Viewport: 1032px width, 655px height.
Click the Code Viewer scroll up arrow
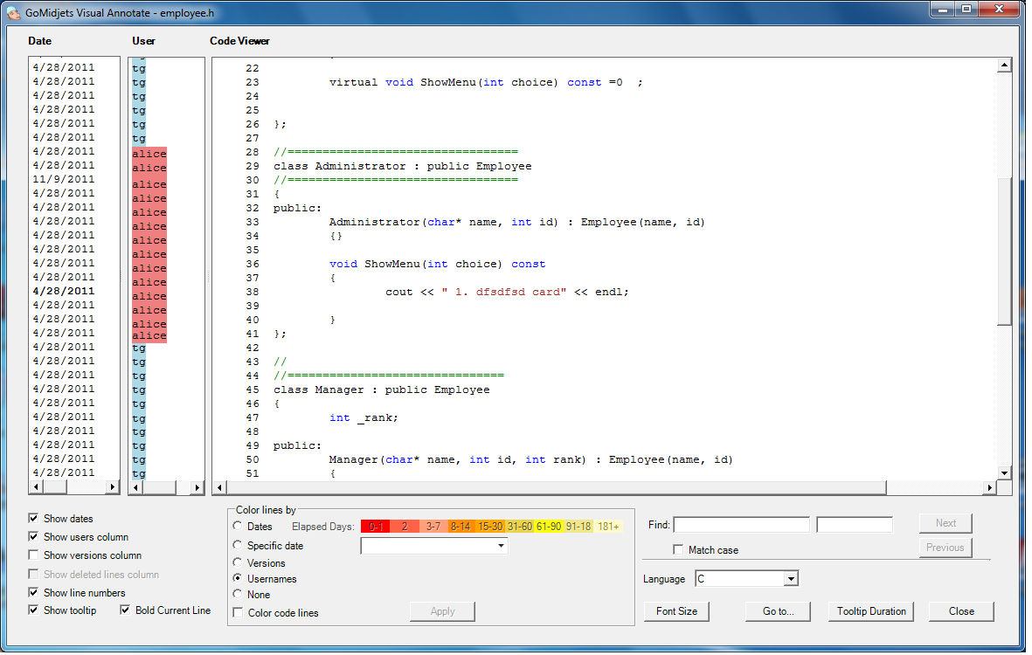[1004, 65]
